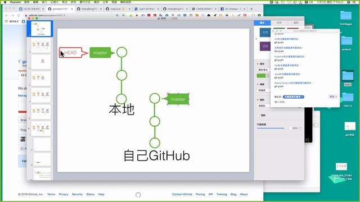360x202 pixels.
Task: Select the third slide thumbnail in navigator
Action: tap(41, 62)
